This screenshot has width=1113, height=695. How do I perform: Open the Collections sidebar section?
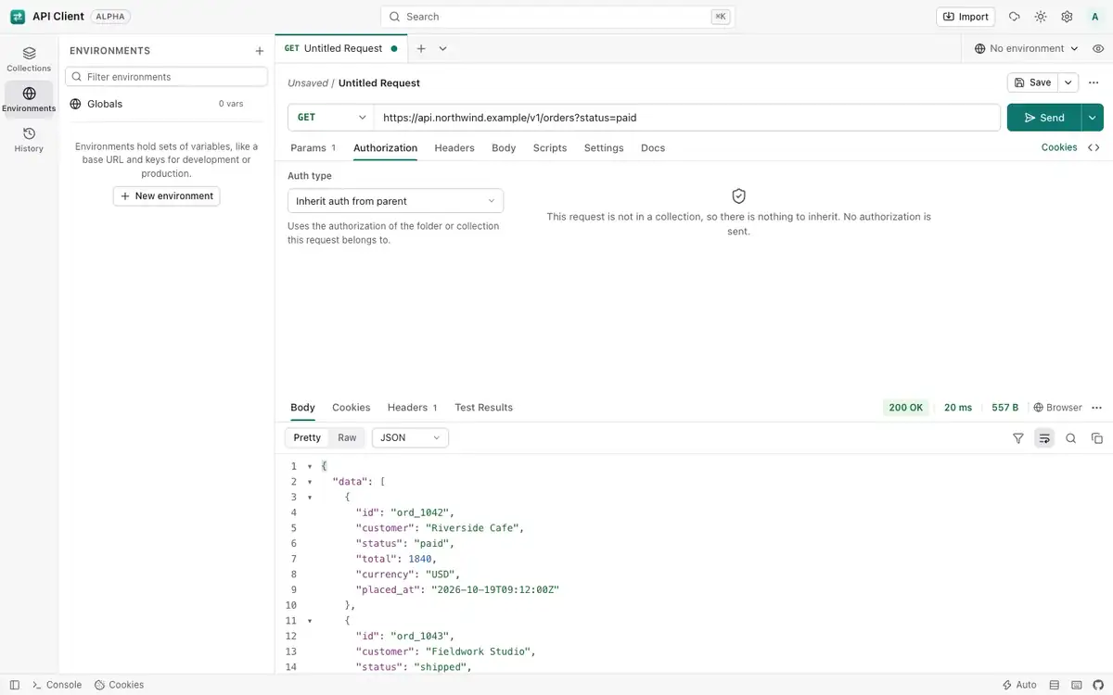pos(29,59)
